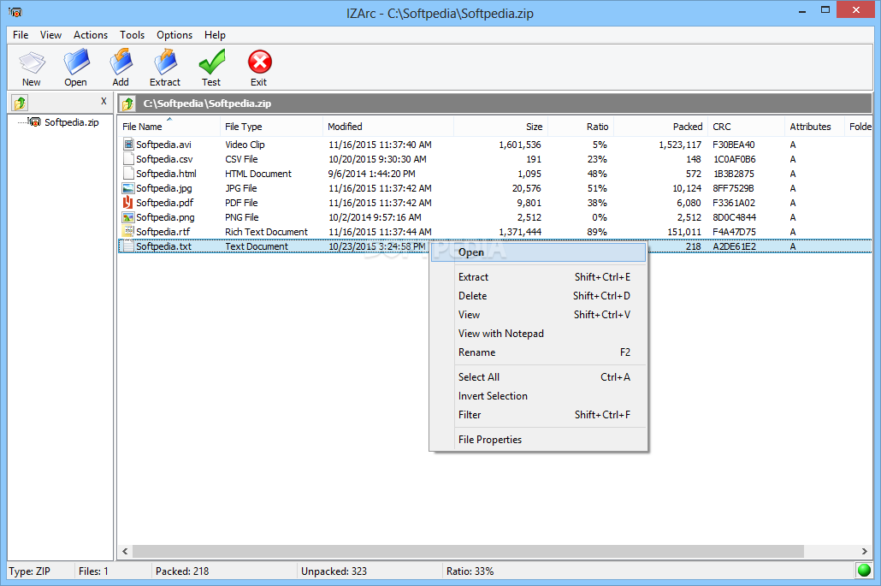This screenshot has width=881, height=586.
Task: Click the Unpacked: 323 status bar entry
Action: pos(334,571)
